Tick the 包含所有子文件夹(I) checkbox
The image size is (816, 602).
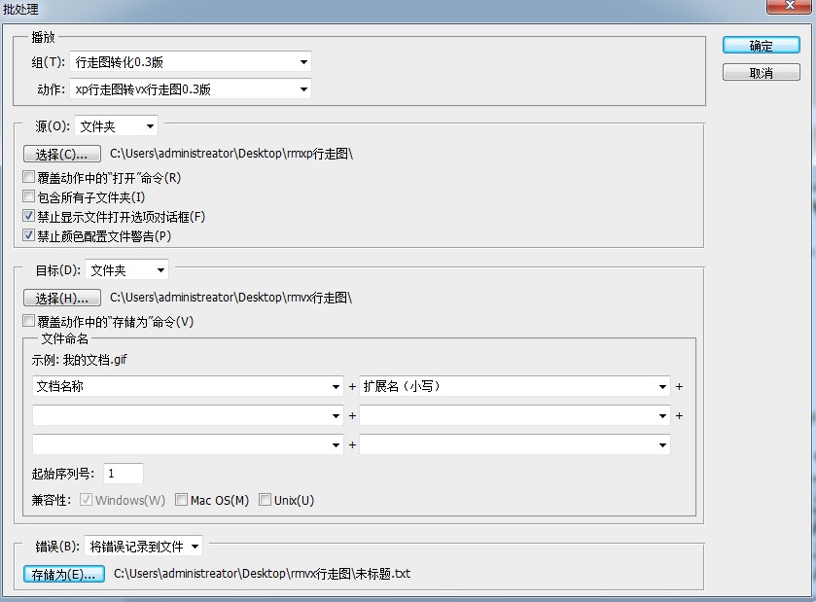click(x=28, y=196)
